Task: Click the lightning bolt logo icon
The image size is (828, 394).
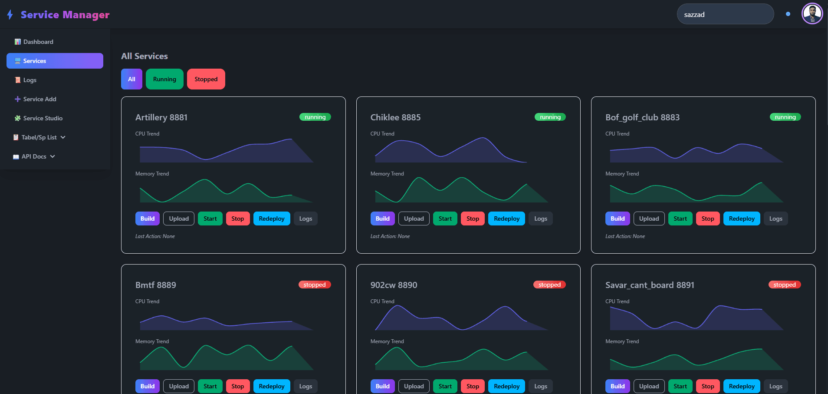Action: click(10, 15)
